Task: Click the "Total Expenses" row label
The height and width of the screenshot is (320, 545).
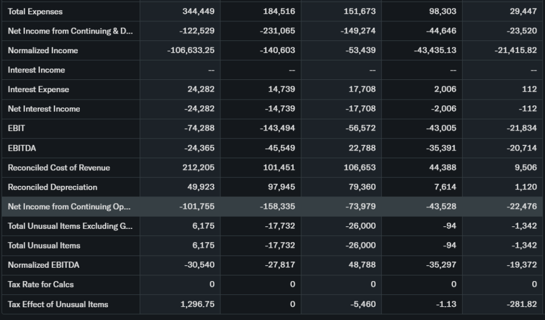Action: 35,11
